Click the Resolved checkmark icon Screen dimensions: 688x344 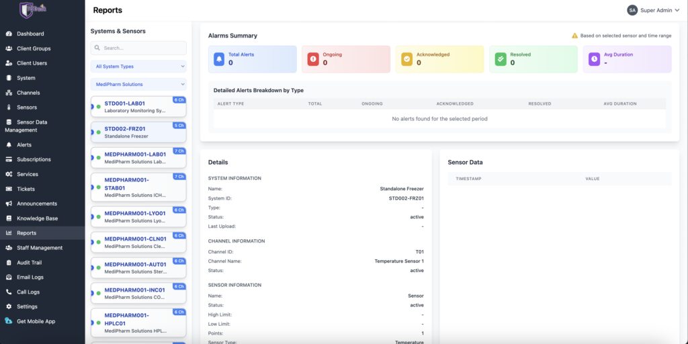[500, 59]
